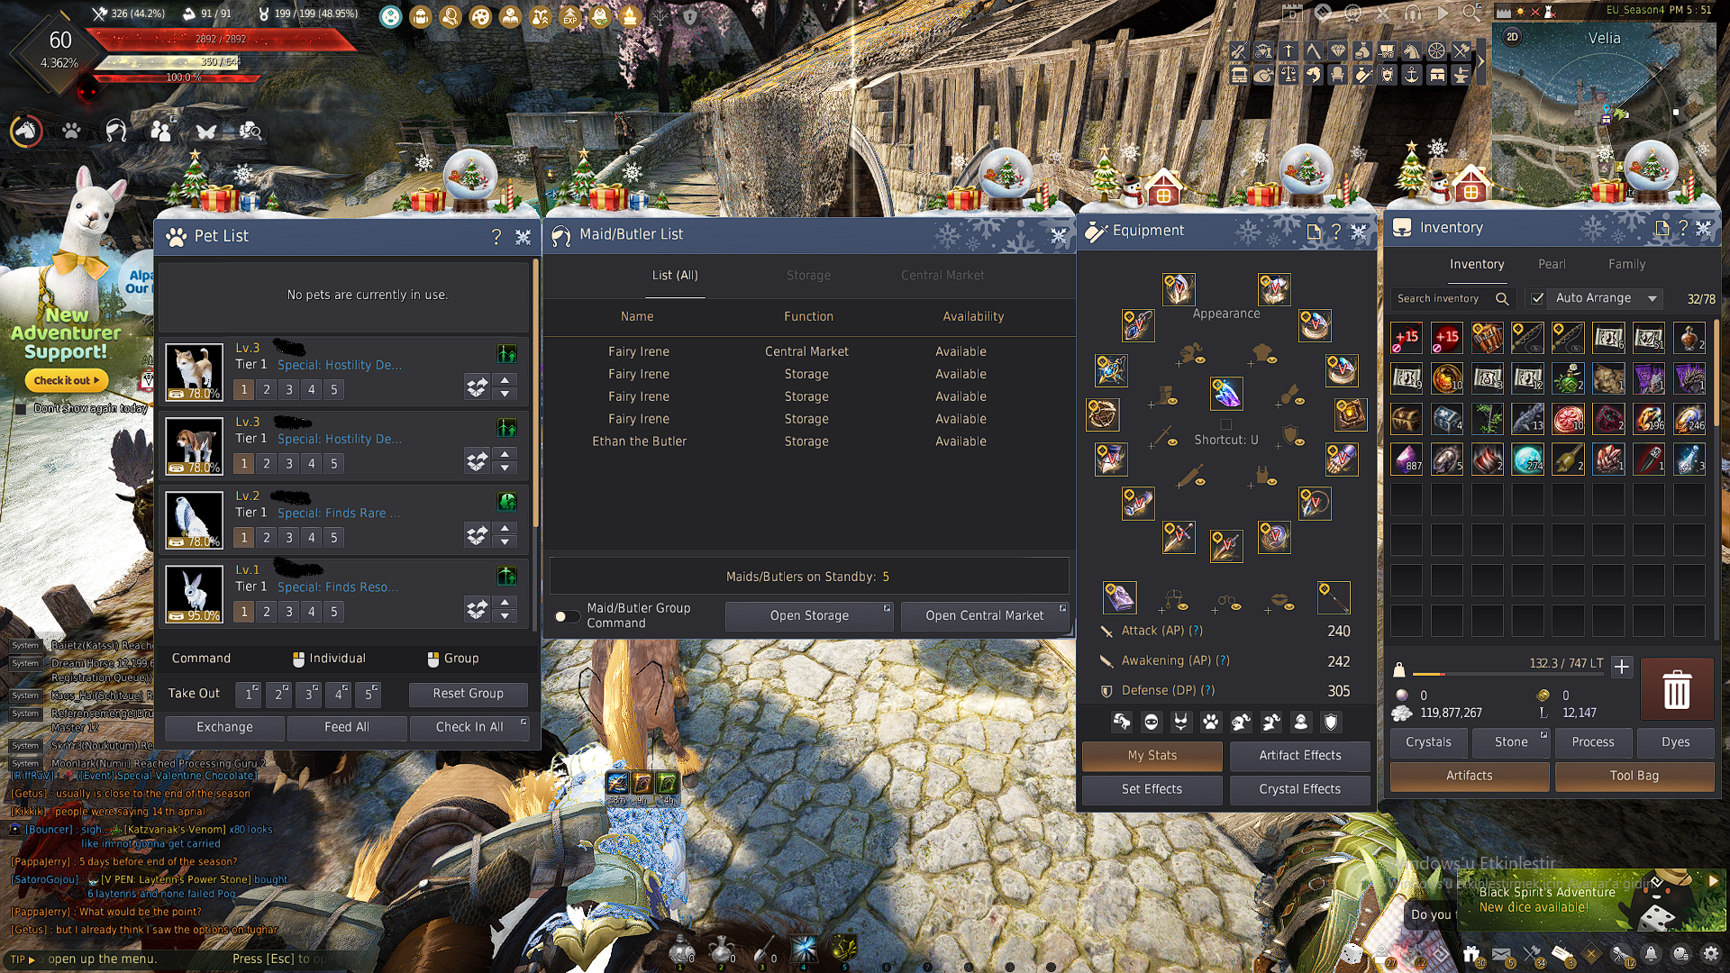Click the shield icon below Defense stat

[x=1331, y=722]
